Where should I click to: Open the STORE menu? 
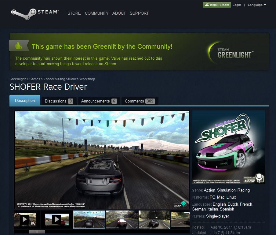click(74, 13)
